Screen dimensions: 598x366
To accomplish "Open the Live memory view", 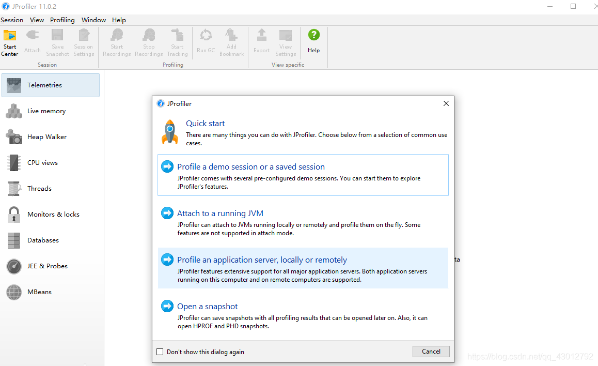I will (46, 111).
